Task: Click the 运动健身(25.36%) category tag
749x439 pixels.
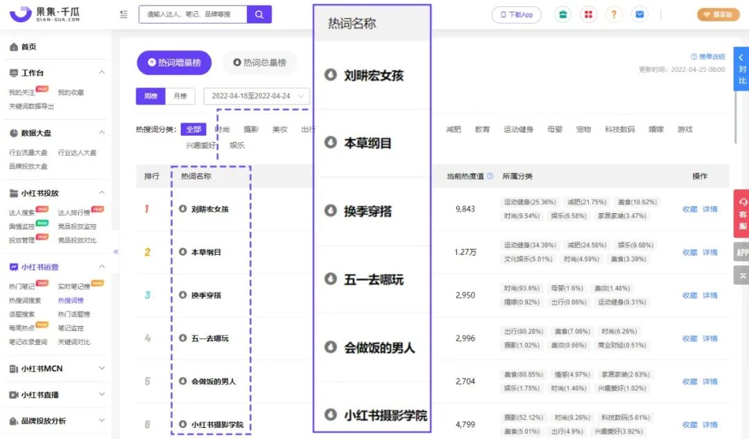Action: (530, 202)
